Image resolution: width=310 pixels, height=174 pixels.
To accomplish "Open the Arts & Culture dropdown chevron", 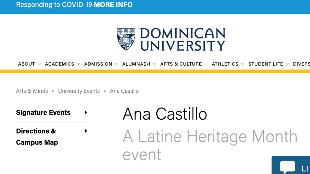I will [206, 64].
